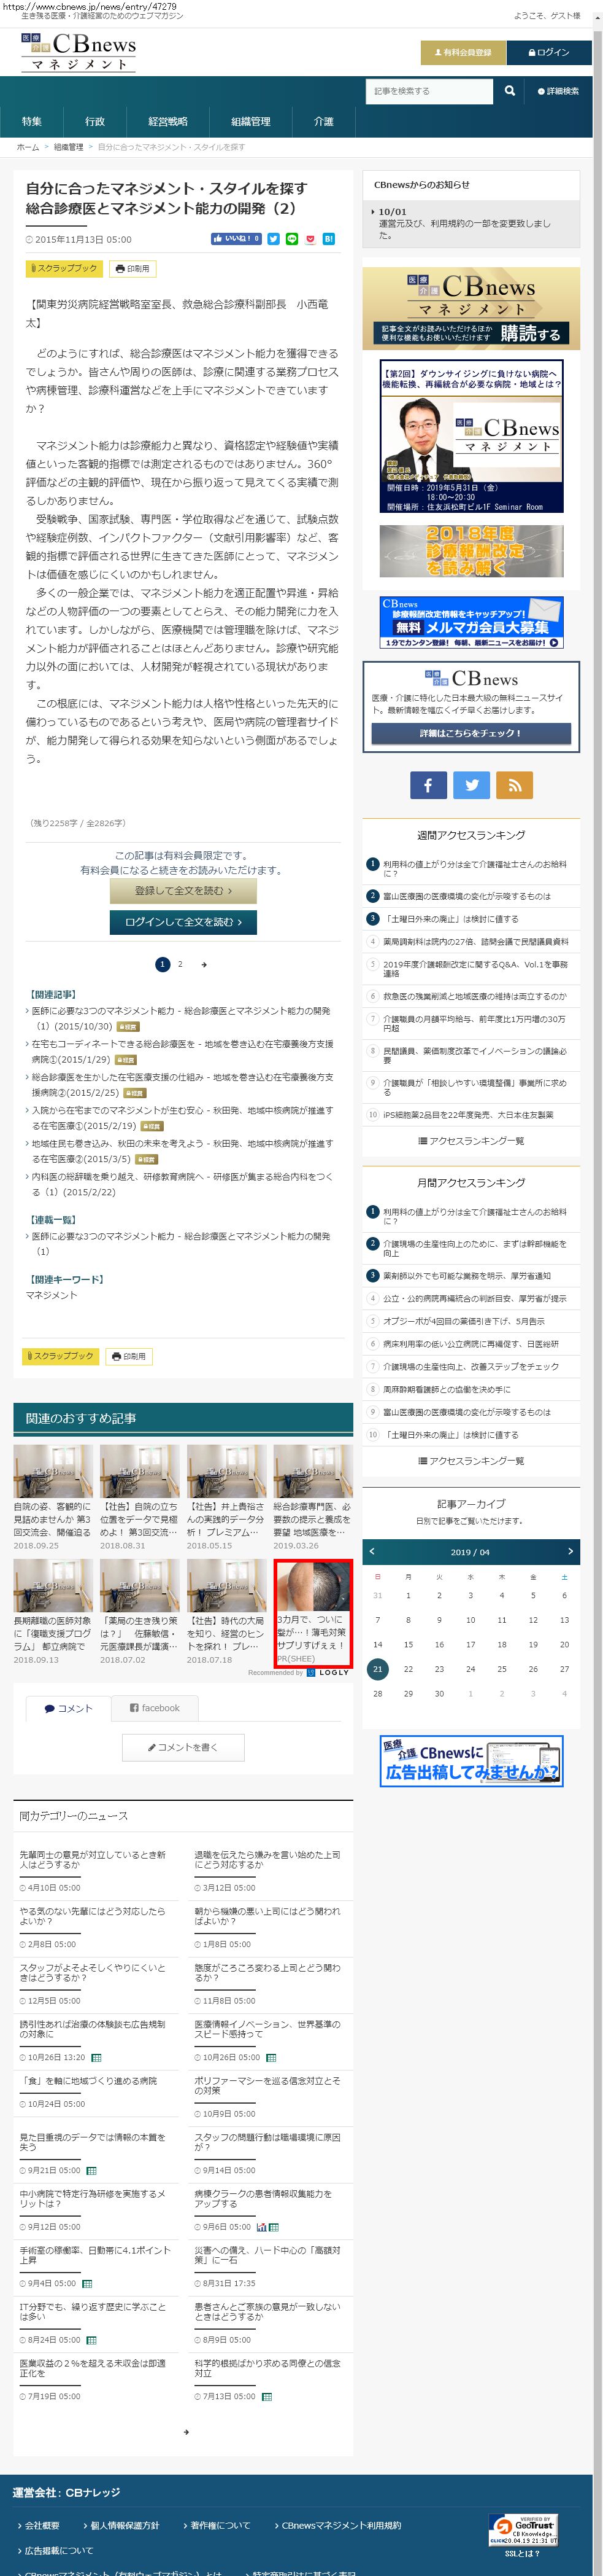Select calendar date 21
Viewport: 603px width, 2576px height.
pos(377,1669)
